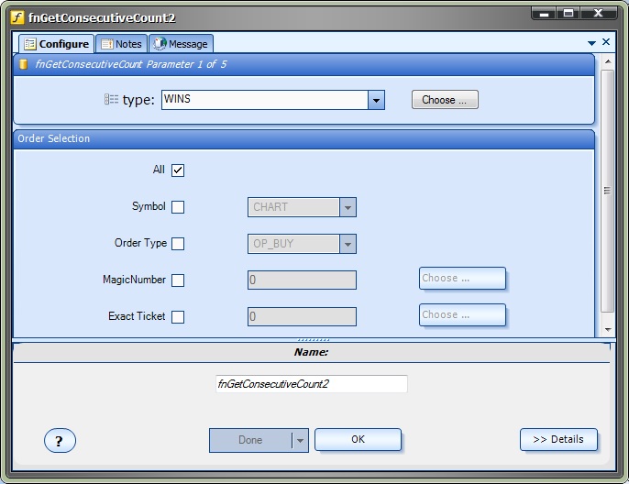Click the Exact Ticket value field
Viewport: 629px width, 484px height.
coord(302,317)
